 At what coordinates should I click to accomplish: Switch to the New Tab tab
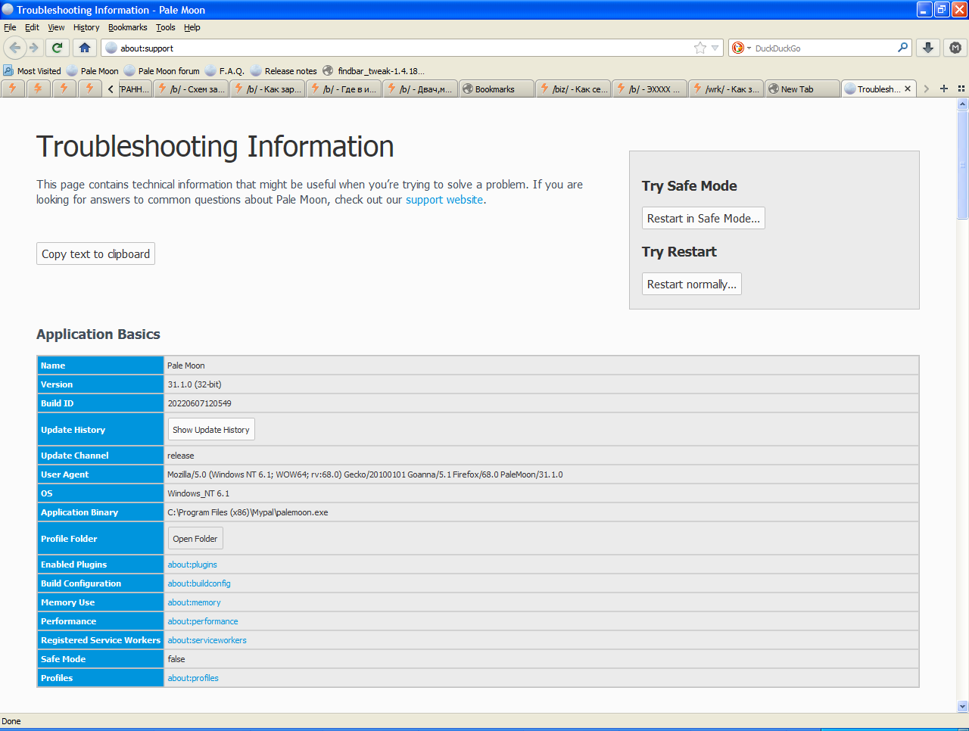[801, 89]
